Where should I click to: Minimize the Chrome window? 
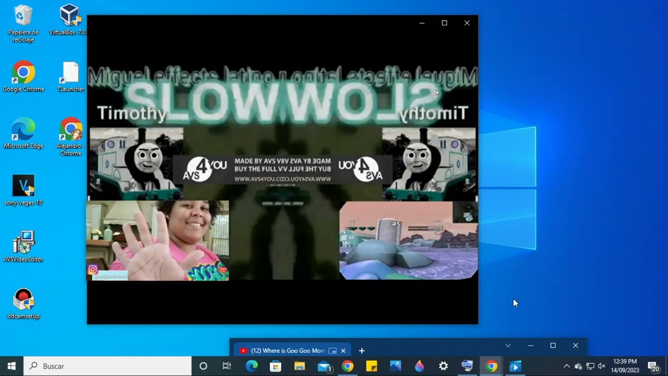531,346
